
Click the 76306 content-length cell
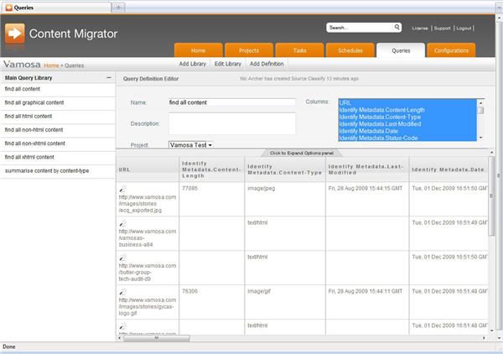tap(212, 302)
